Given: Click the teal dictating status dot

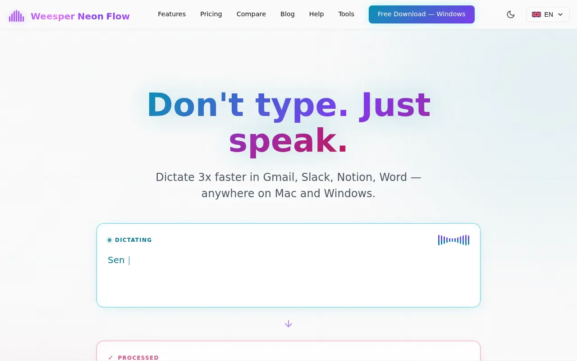Looking at the screenshot, I should click(x=110, y=240).
